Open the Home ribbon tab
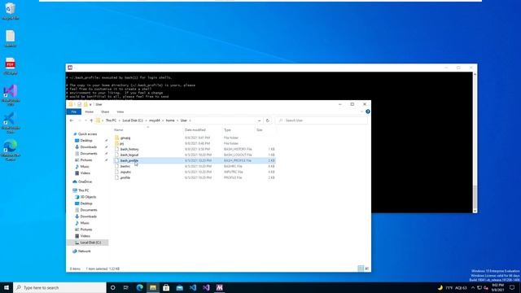The image size is (521, 293). point(89,112)
